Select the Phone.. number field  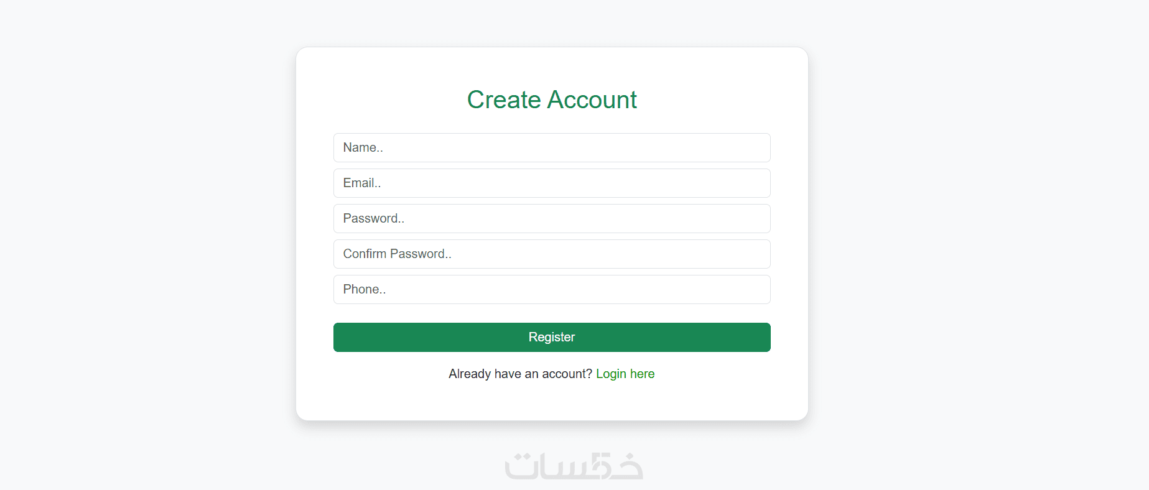[552, 289]
